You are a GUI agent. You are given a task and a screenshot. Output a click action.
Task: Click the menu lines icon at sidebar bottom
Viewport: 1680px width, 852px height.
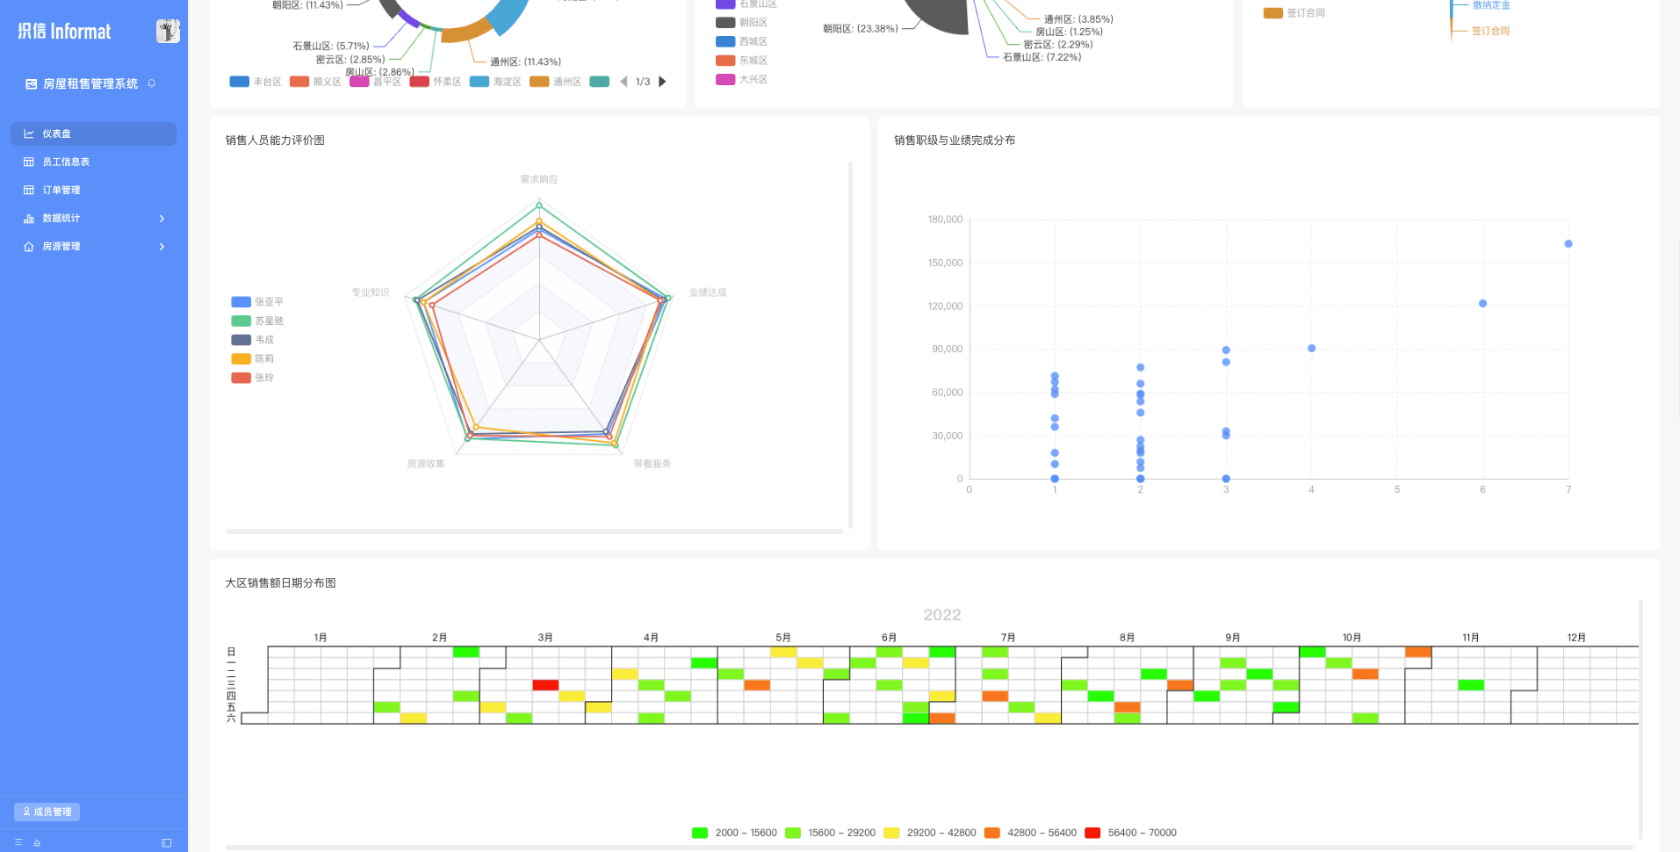(x=18, y=842)
